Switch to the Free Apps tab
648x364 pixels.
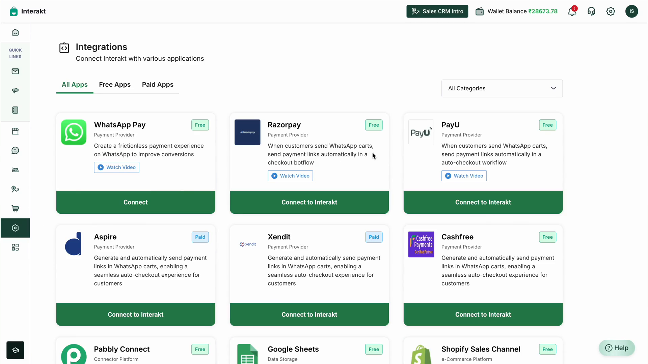pos(115,85)
